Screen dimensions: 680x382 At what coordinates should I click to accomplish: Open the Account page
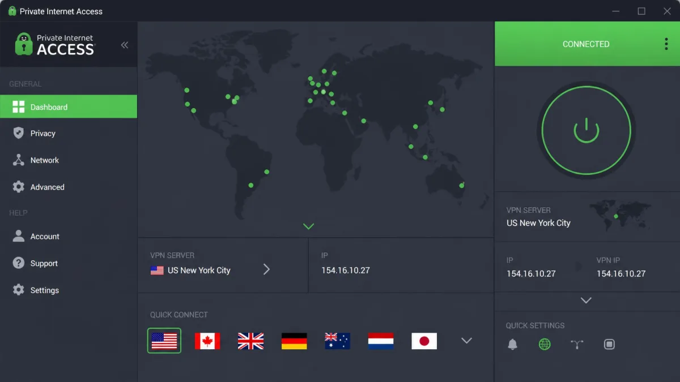[69, 237]
